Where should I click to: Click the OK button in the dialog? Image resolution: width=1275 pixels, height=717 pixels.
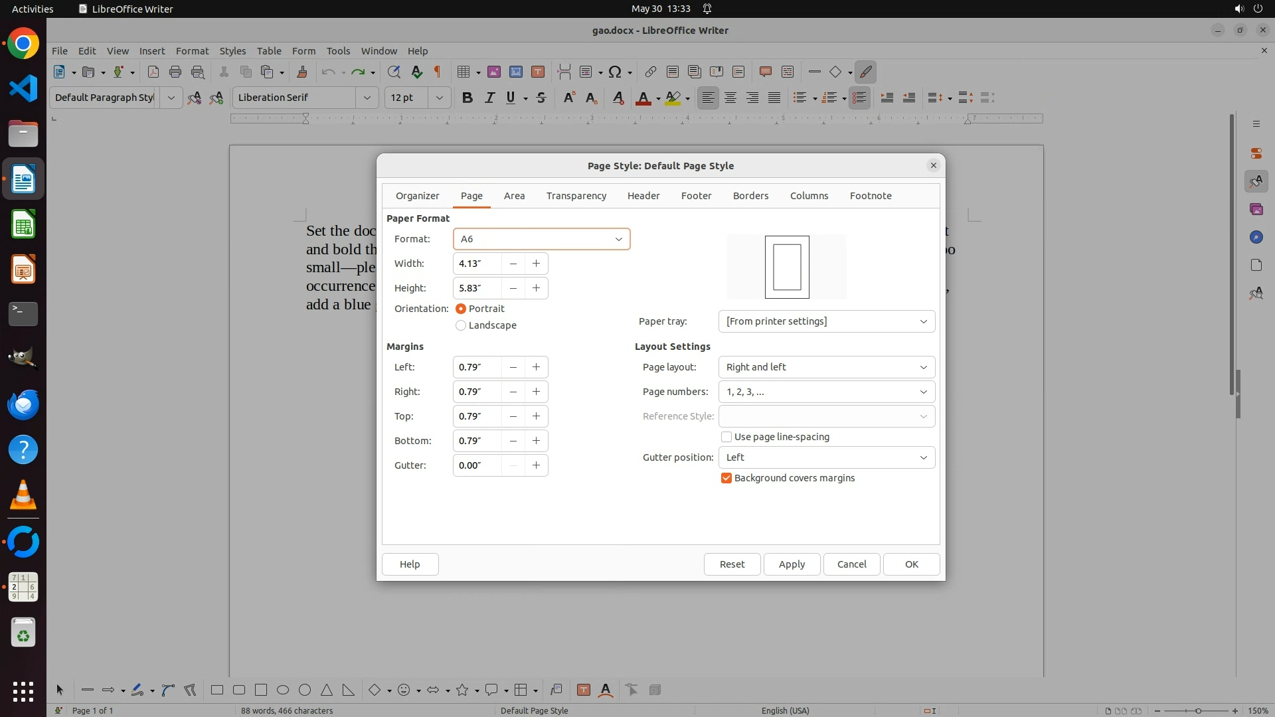911,564
